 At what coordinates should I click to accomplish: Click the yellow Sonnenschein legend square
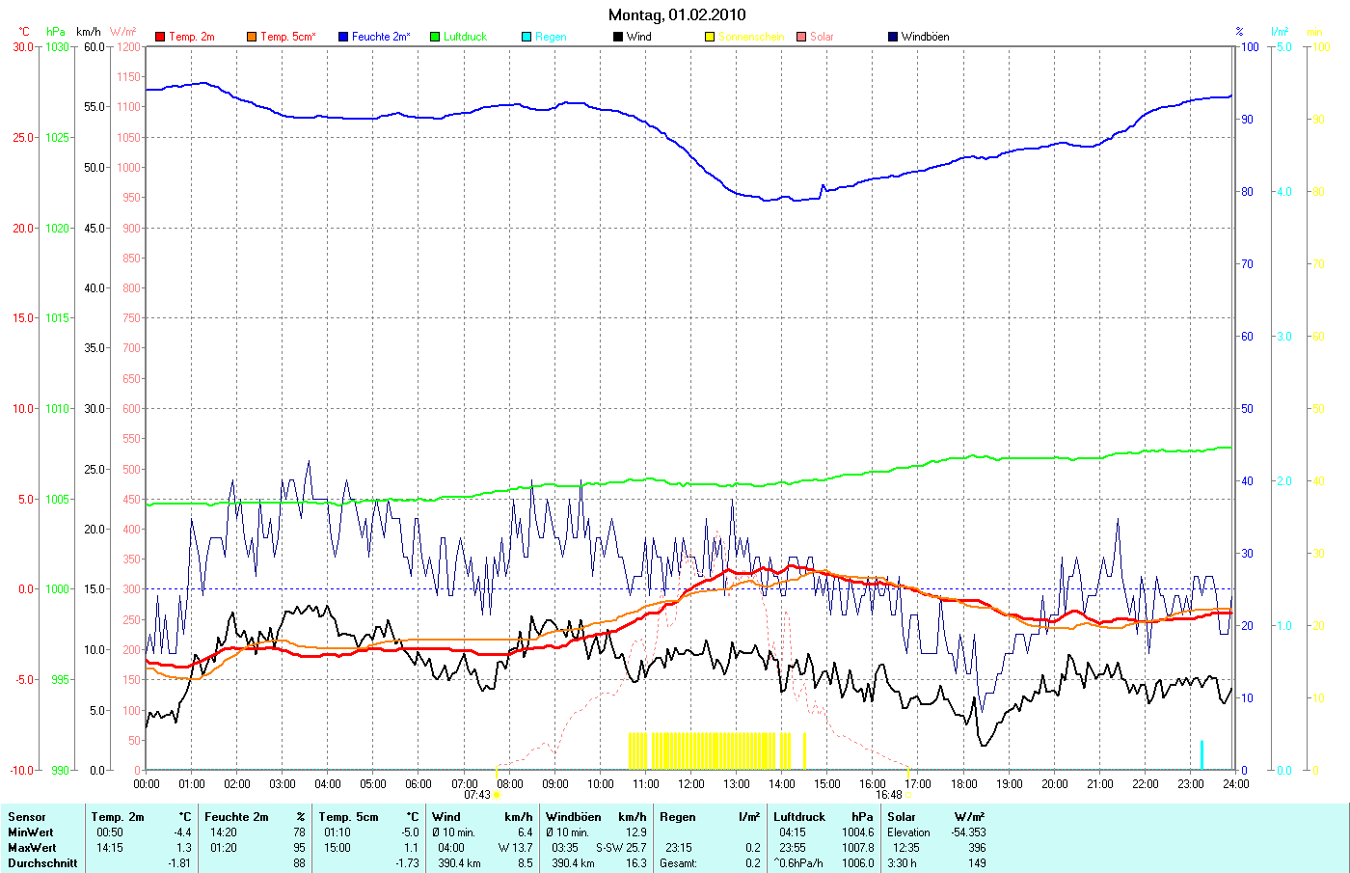[x=710, y=37]
